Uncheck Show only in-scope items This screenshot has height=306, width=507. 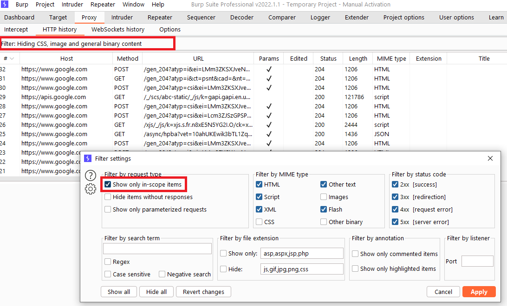click(108, 184)
